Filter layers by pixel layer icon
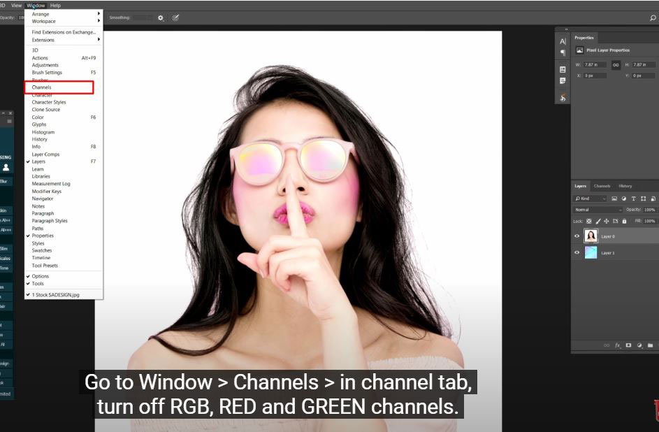Screen dimensions: 659x432 click(x=614, y=199)
